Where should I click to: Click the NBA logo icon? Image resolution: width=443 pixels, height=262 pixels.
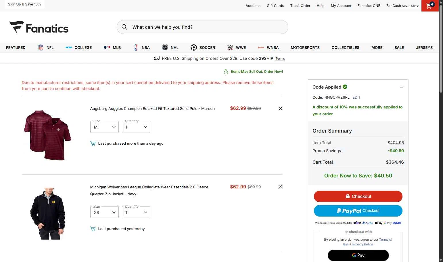tap(136, 47)
